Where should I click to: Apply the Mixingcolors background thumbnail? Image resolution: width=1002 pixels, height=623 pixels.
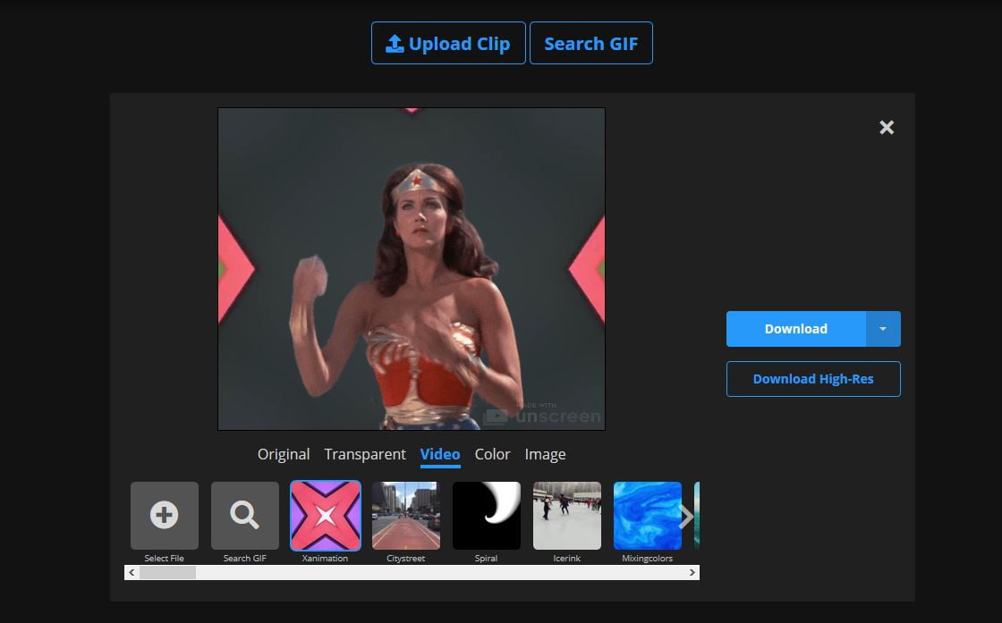pos(648,515)
